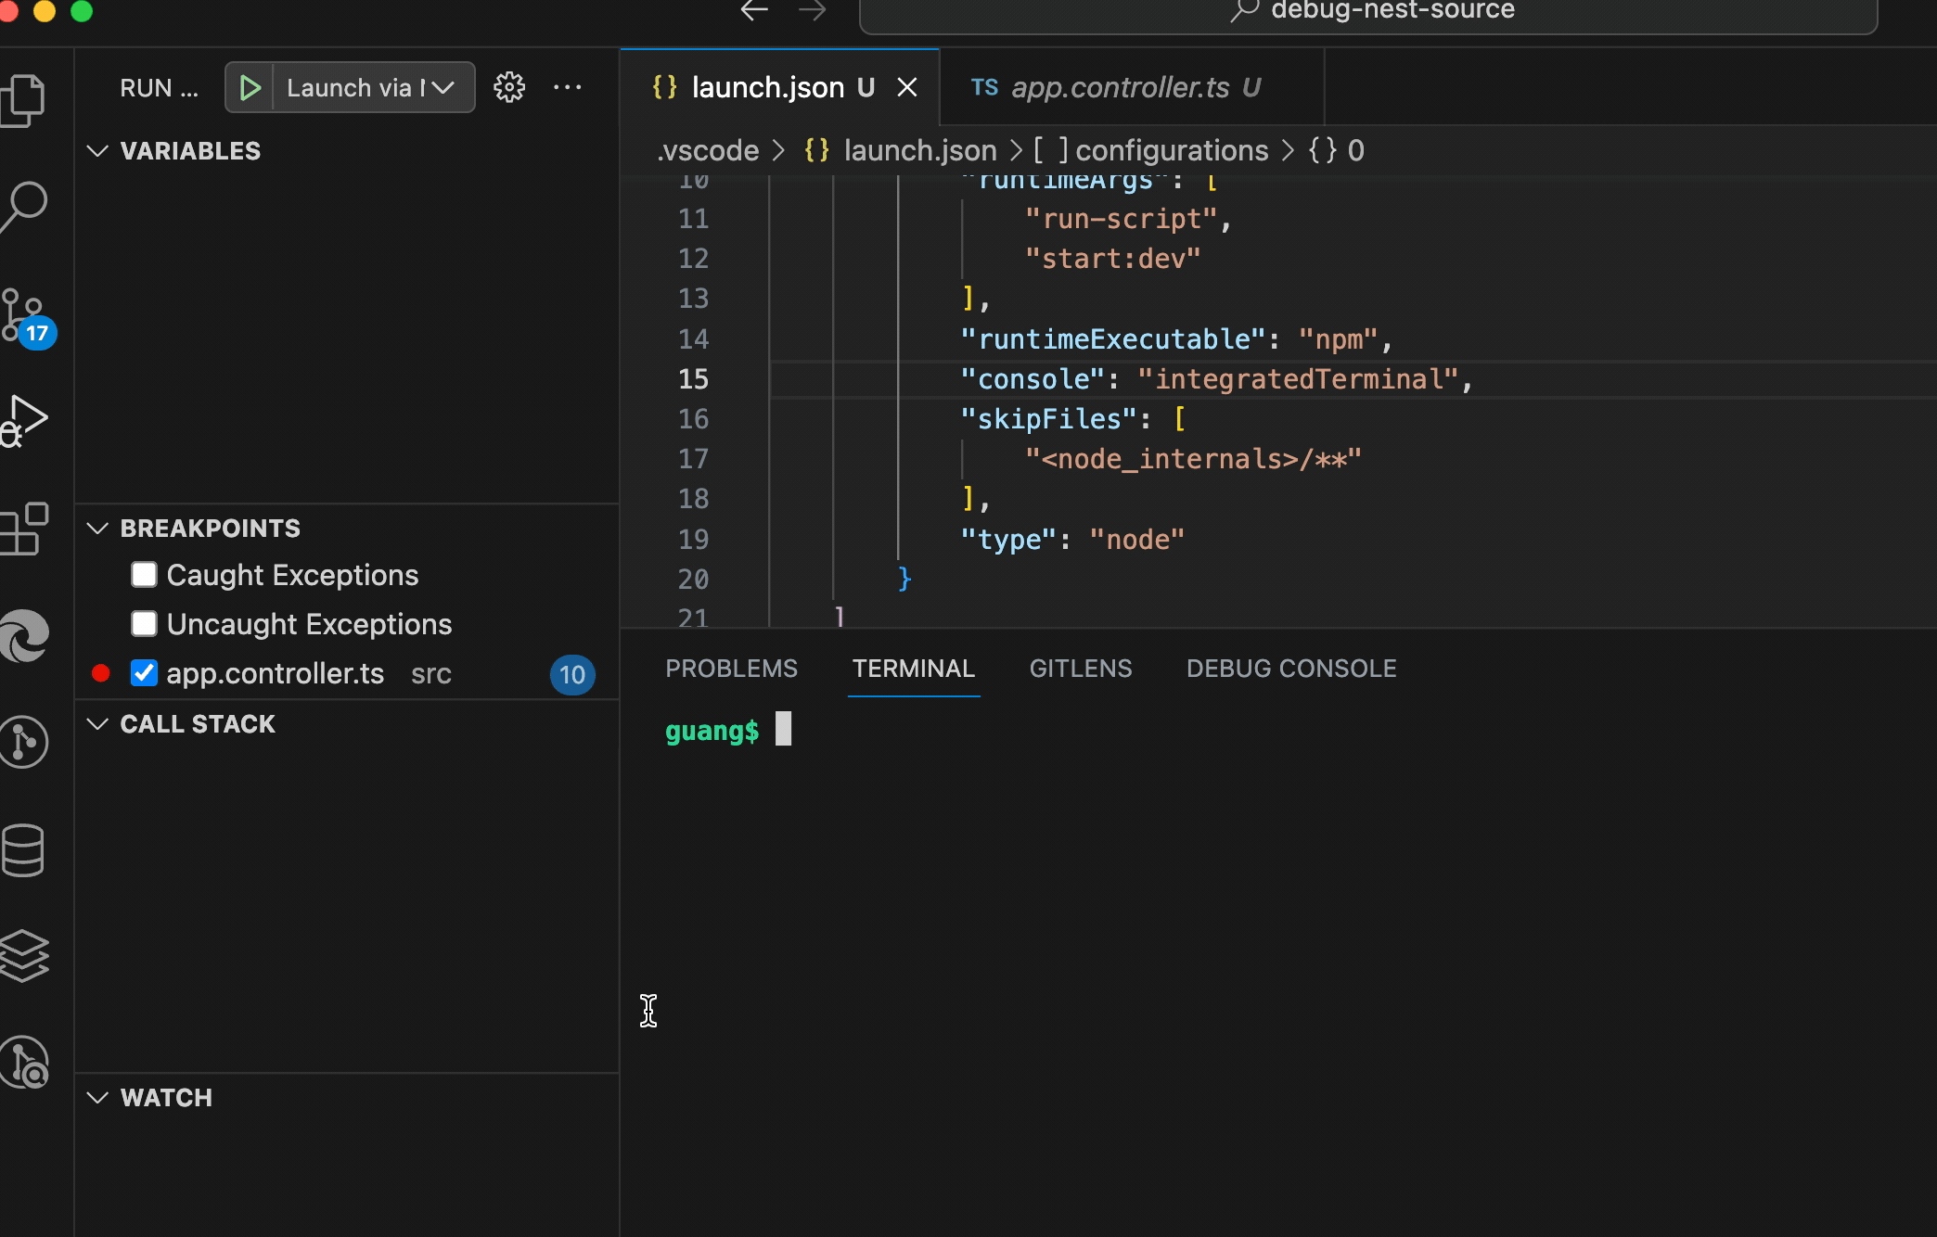The height and width of the screenshot is (1237, 1937).
Task: Go back using the navigation arrow
Action: point(754,11)
